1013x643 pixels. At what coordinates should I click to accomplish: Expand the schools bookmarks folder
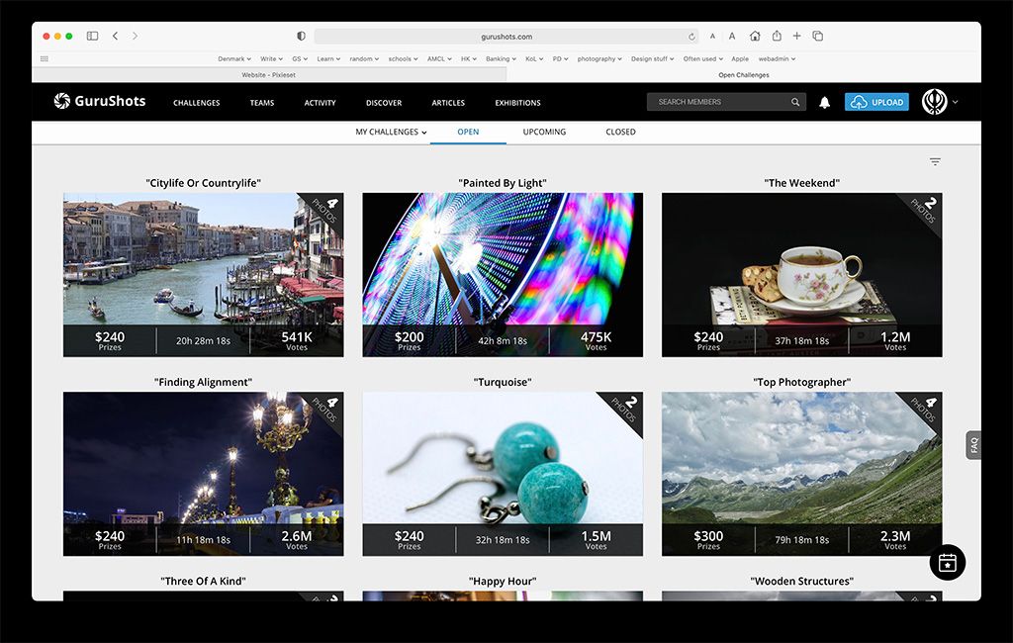(404, 58)
